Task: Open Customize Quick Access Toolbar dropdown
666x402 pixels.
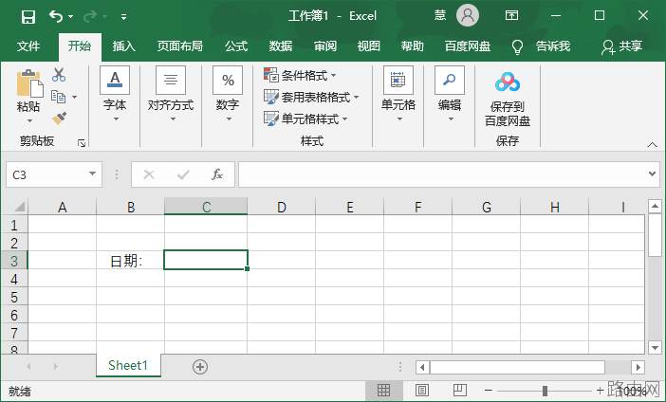Action: click(x=123, y=17)
